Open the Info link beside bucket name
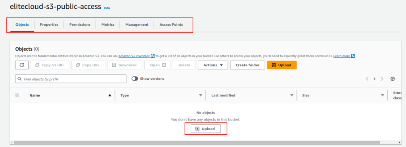Viewport: 406px width, 147px height. click(107, 8)
